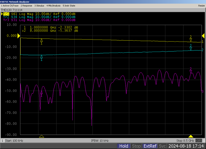
Task: Expand the 4 Mkr/Analysis menu
Action: point(53,5)
